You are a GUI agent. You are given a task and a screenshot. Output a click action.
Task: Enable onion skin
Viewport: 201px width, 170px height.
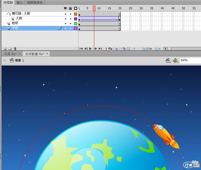point(116,49)
